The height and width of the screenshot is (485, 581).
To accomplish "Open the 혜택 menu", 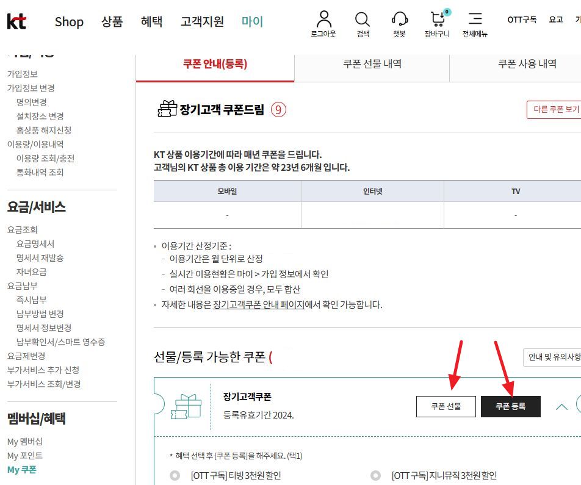I will (151, 21).
